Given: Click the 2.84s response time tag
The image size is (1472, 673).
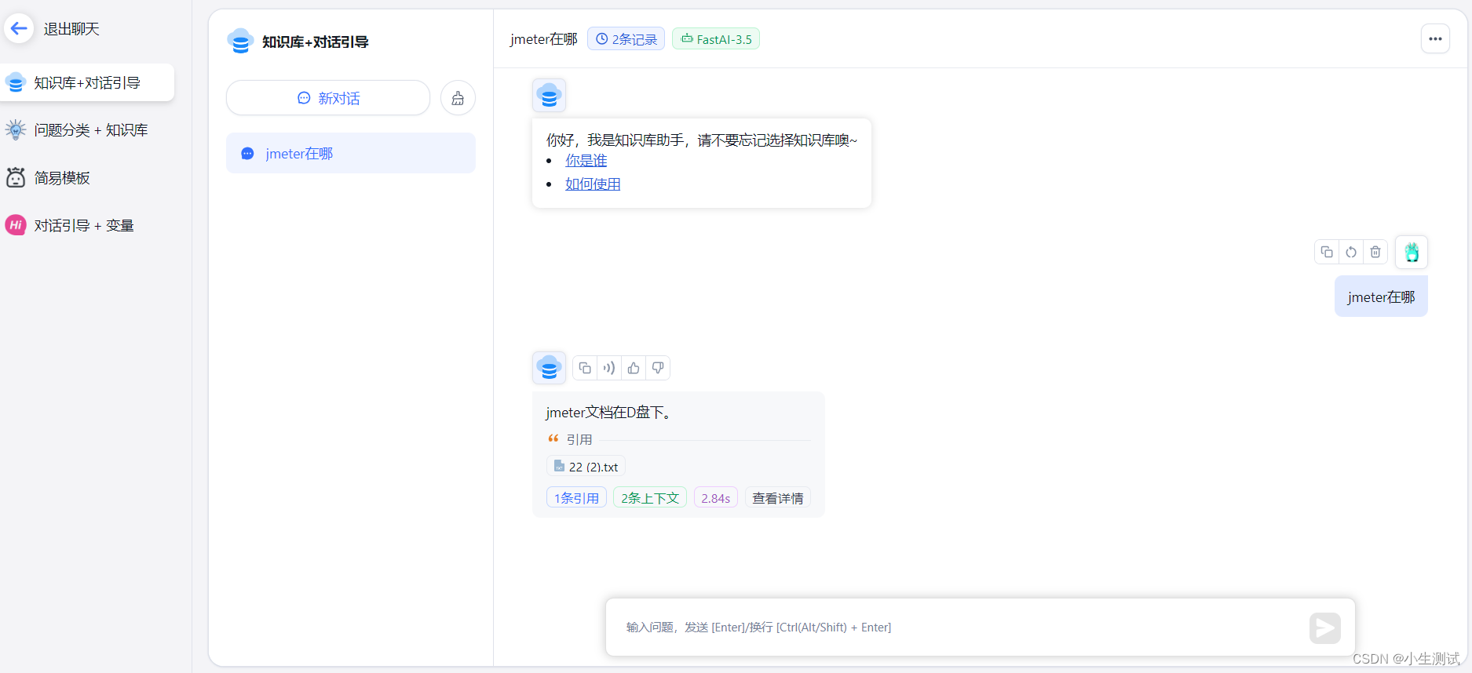Looking at the screenshot, I should [716, 498].
